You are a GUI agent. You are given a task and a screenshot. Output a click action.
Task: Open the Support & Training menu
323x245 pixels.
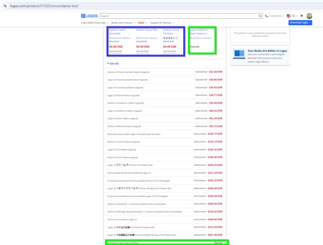[x=162, y=23]
